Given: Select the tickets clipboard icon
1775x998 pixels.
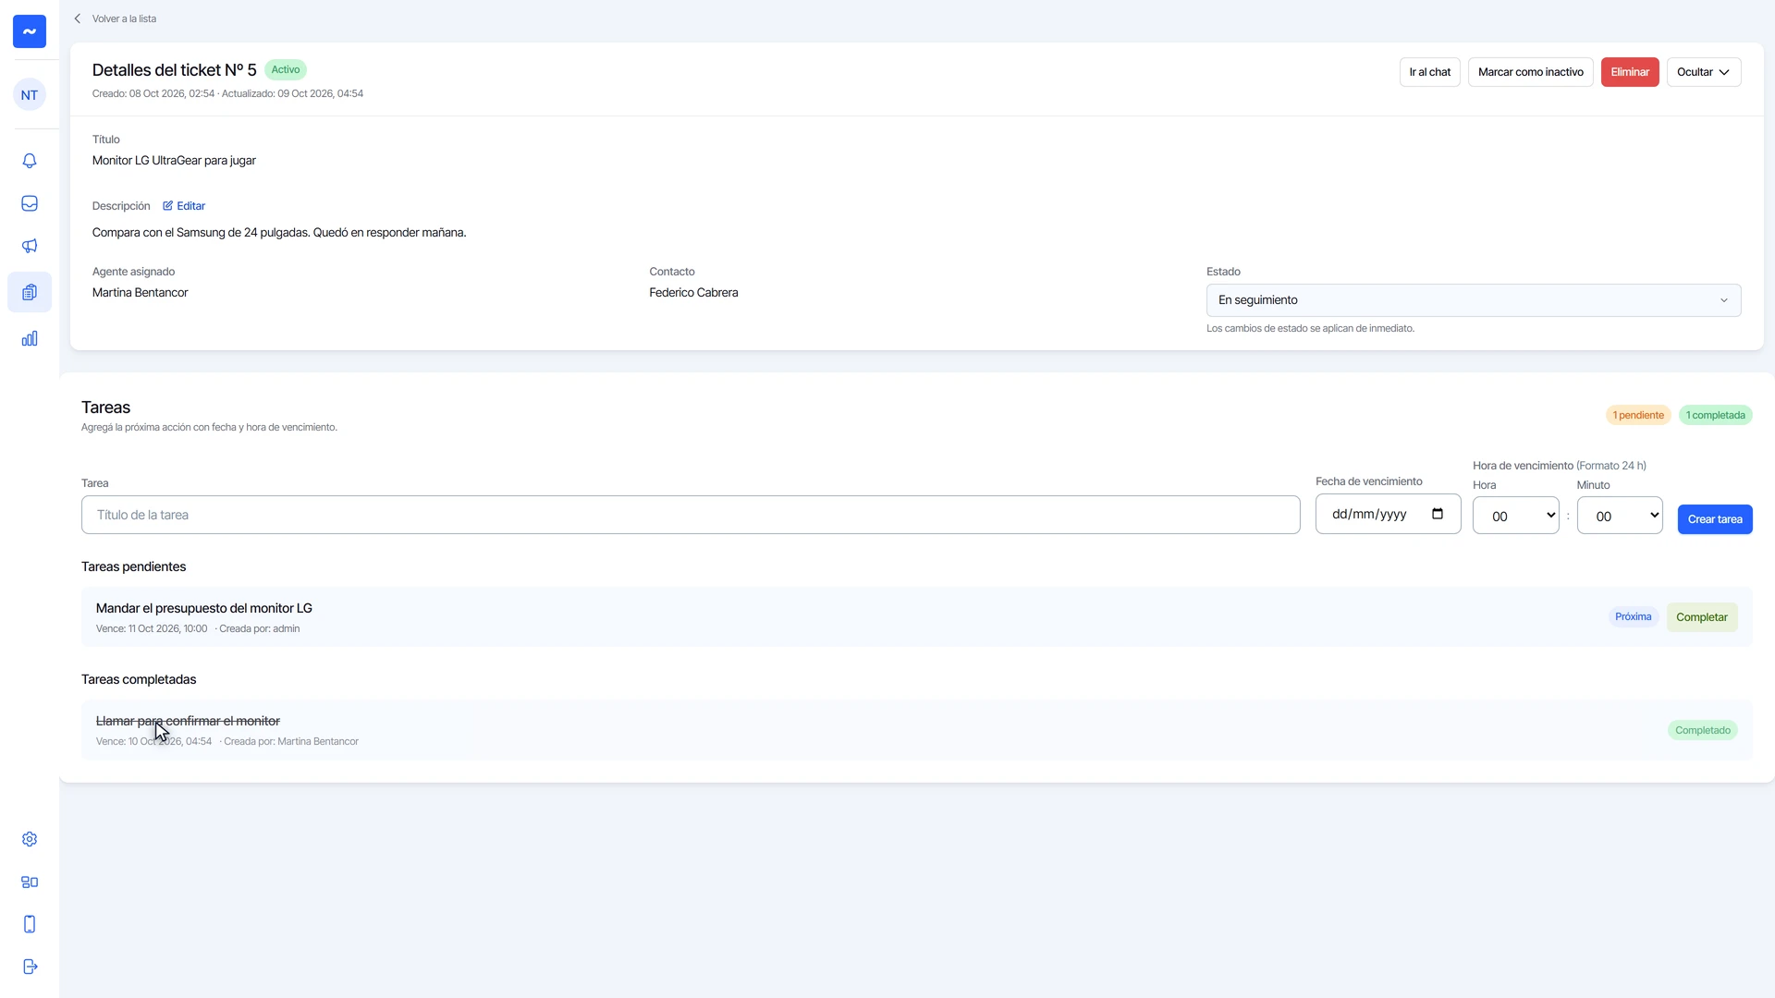Looking at the screenshot, I should pyautogui.click(x=30, y=292).
